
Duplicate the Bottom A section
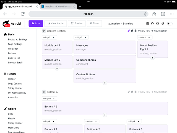[132, 92]
